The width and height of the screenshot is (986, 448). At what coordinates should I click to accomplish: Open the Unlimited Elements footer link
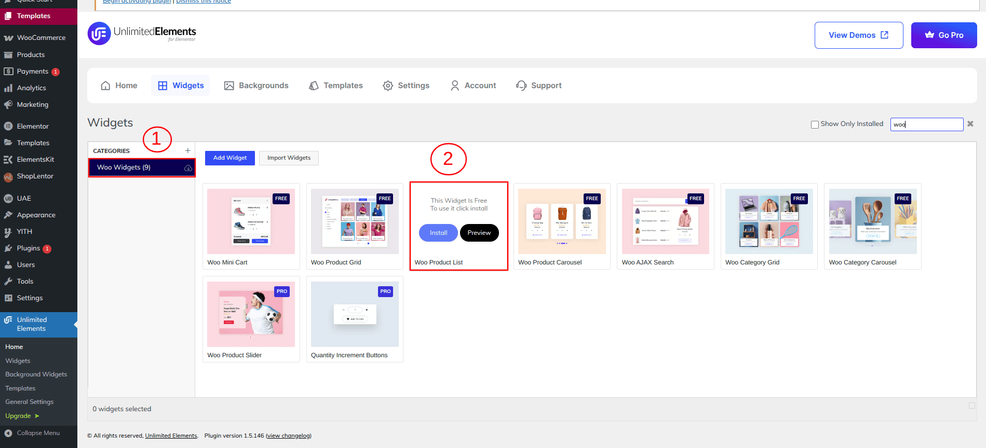point(171,436)
